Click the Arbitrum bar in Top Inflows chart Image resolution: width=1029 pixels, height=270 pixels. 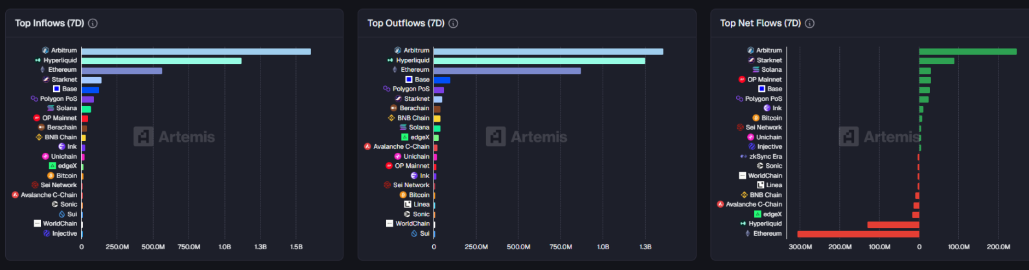pos(196,51)
